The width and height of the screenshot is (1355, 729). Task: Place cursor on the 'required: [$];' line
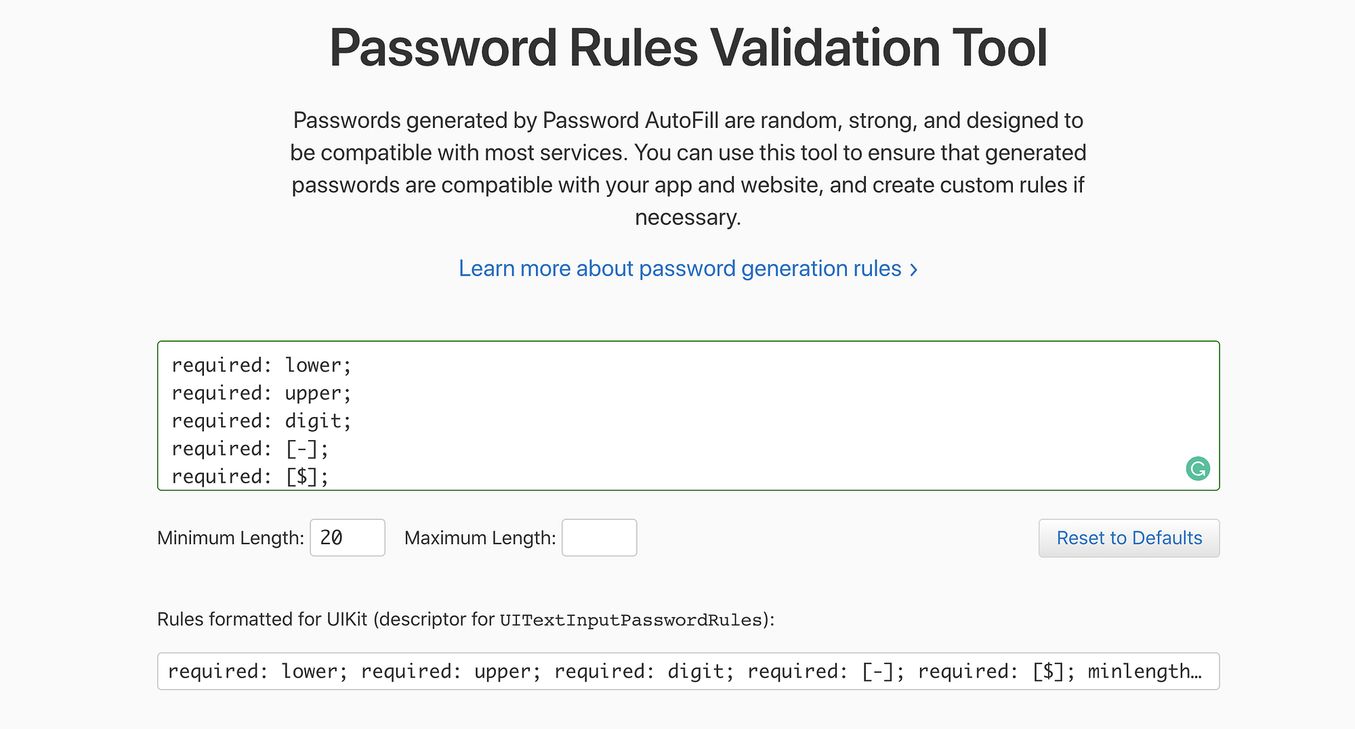tap(250, 477)
